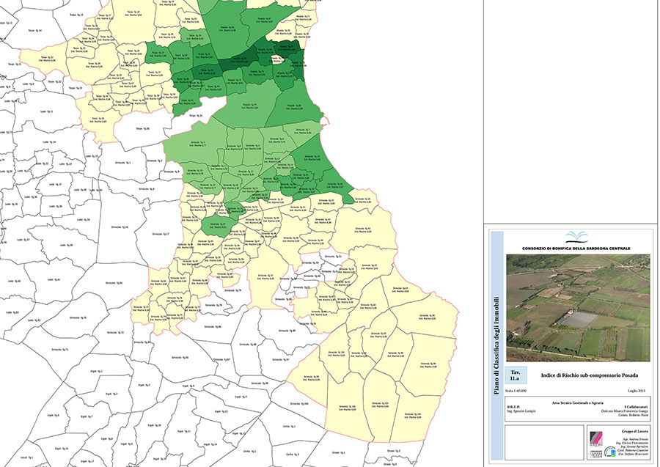
Task: Click the 'Siniscola fg.70' parcel label
Action: [78, 318]
